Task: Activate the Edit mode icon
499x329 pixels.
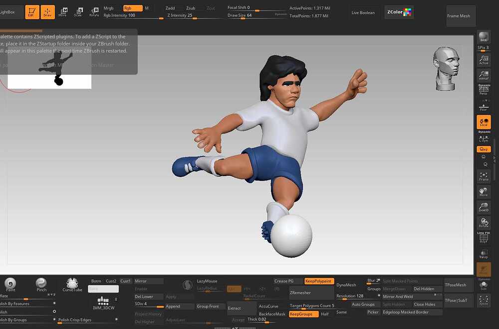Action: pos(32,12)
